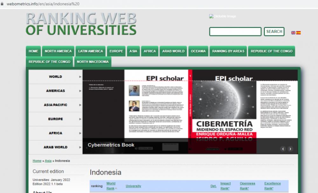Click 'Indonesia' in the breadcrumb trail
This screenshot has height=193, width=318.
pos(62,161)
